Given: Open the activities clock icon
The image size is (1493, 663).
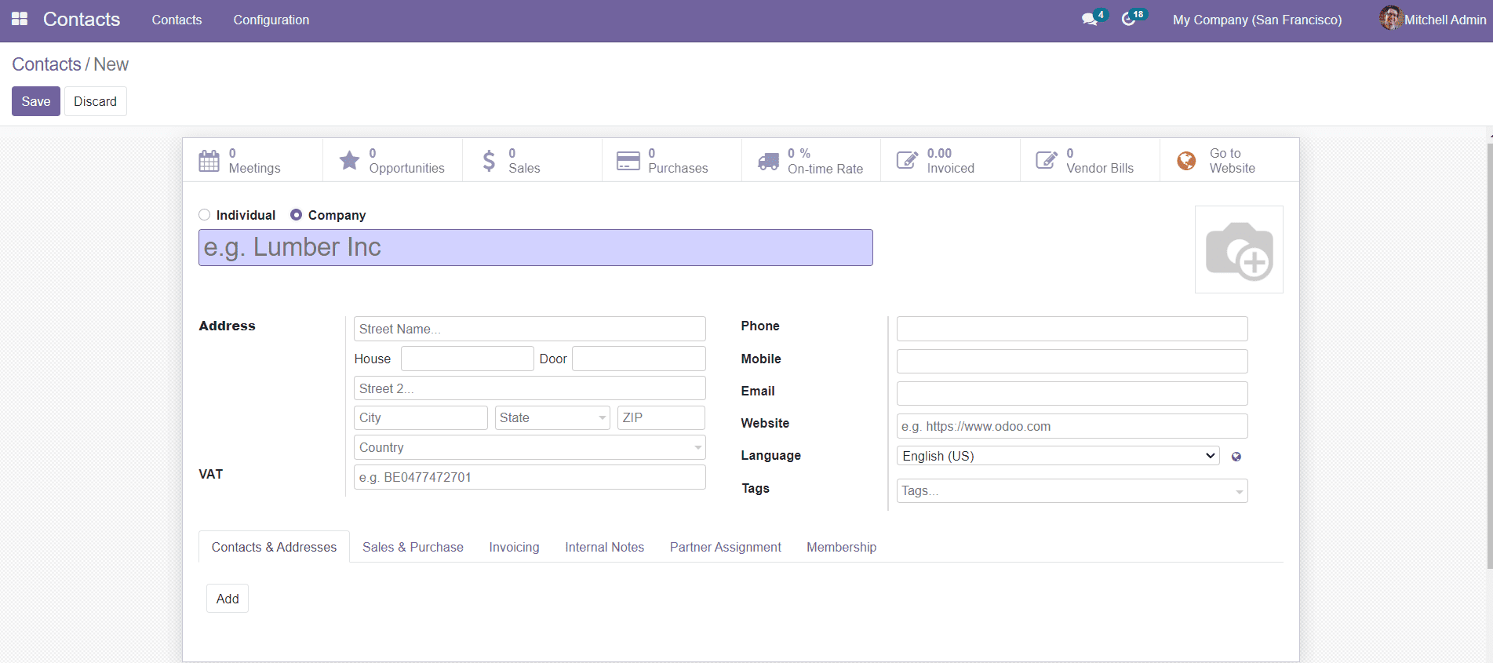Looking at the screenshot, I should (x=1128, y=20).
